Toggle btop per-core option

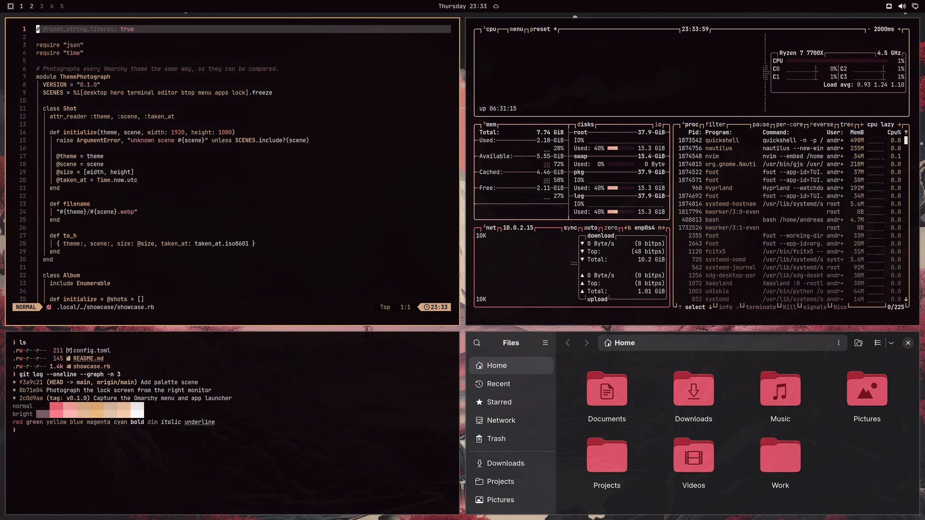click(x=789, y=125)
